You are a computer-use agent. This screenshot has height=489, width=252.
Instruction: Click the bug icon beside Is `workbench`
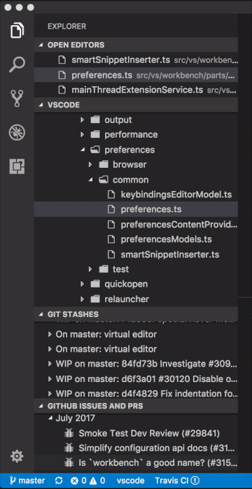coord(69,463)
